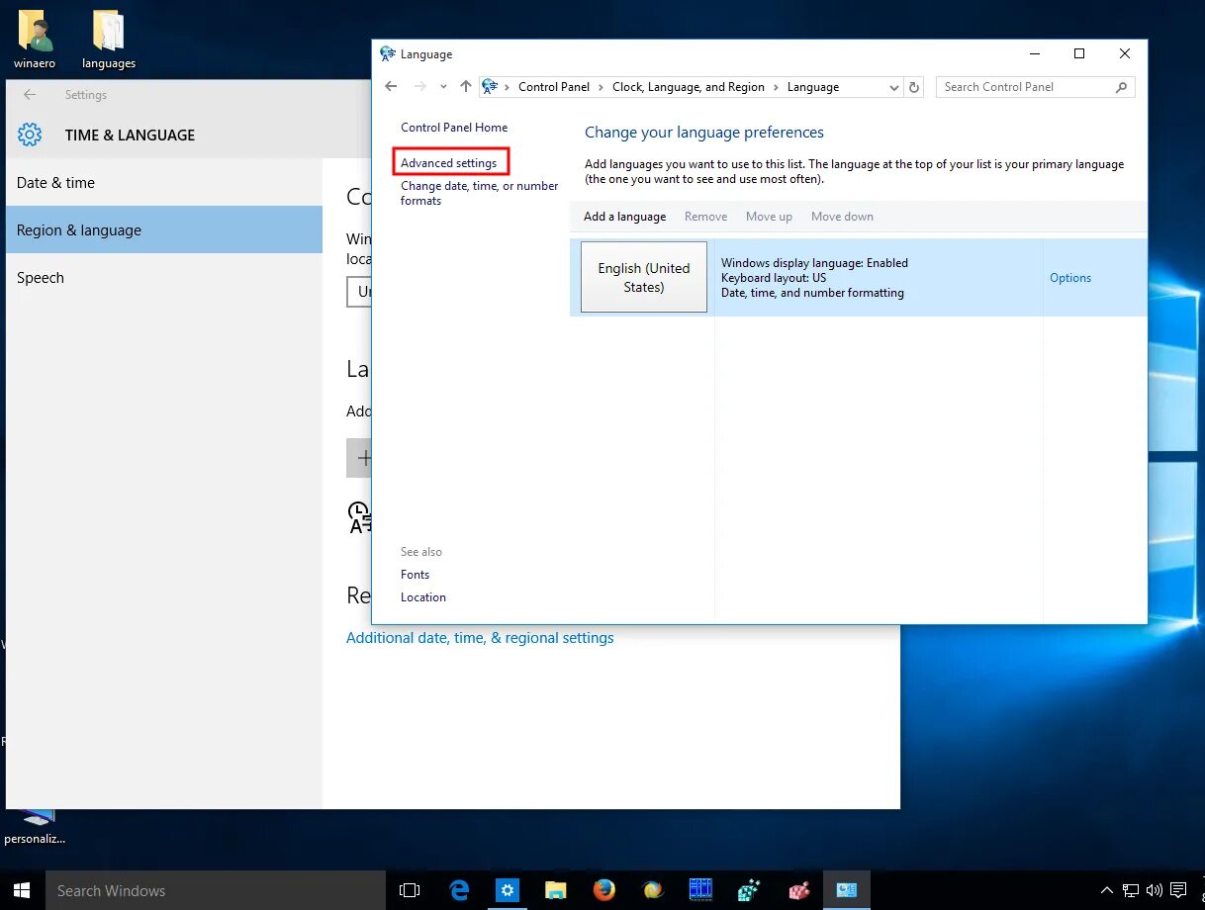
Task: Open the blue grid panel taskbar app
Action: [x=700, y=890]
